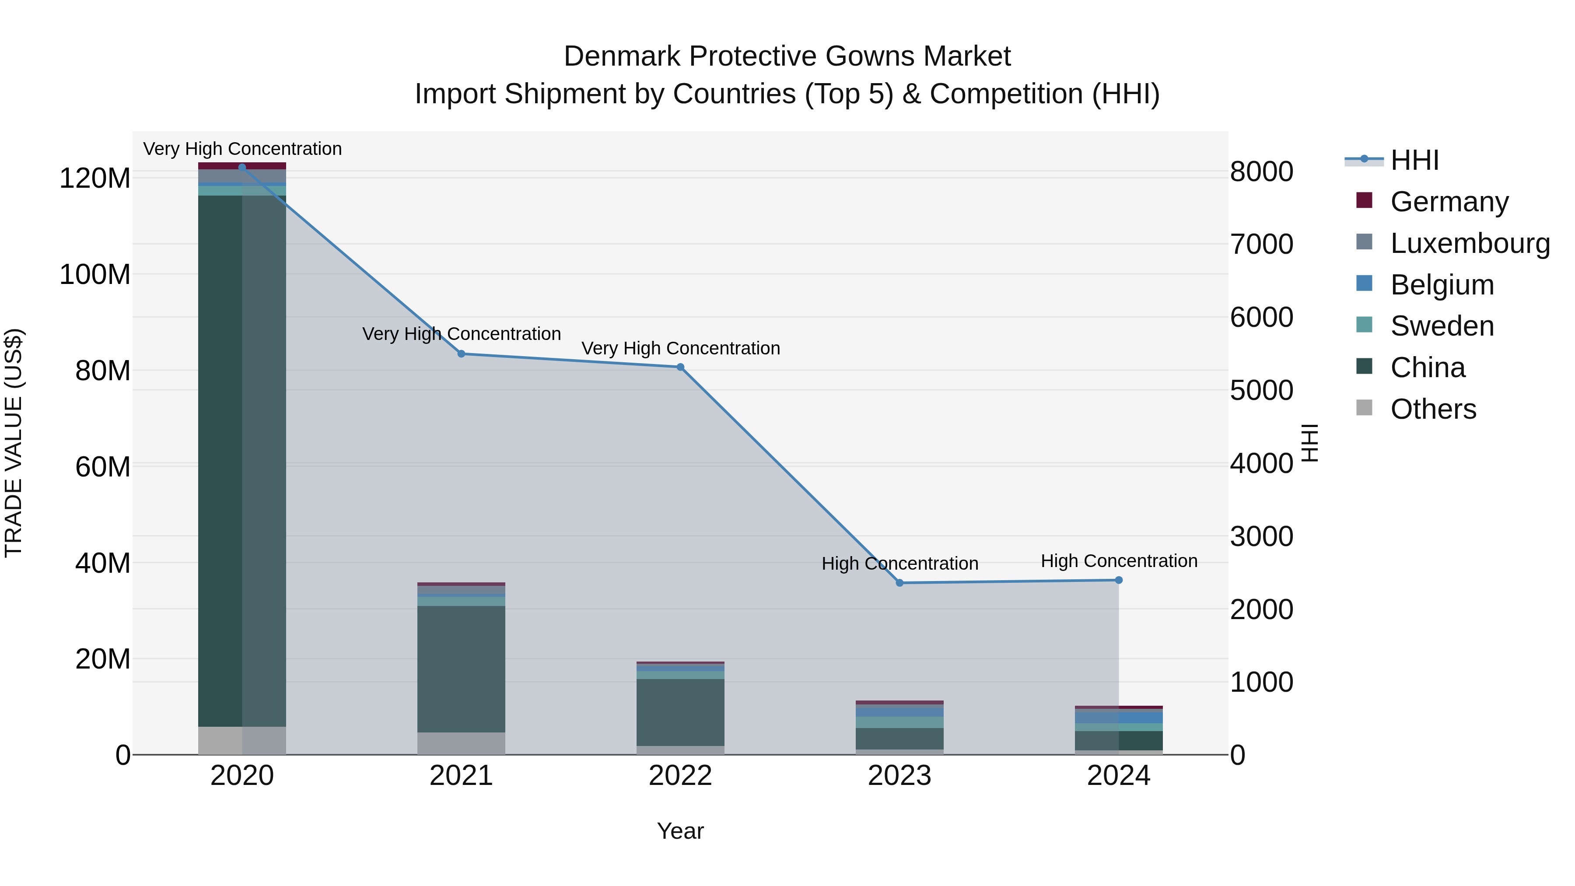Click the Others segment of the 2020 bar
The image size is (1575, 886).
242,741
